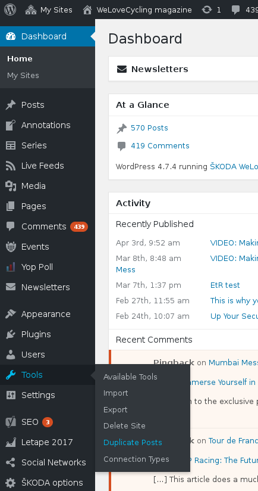Click the WordPress logo icon

10,10
